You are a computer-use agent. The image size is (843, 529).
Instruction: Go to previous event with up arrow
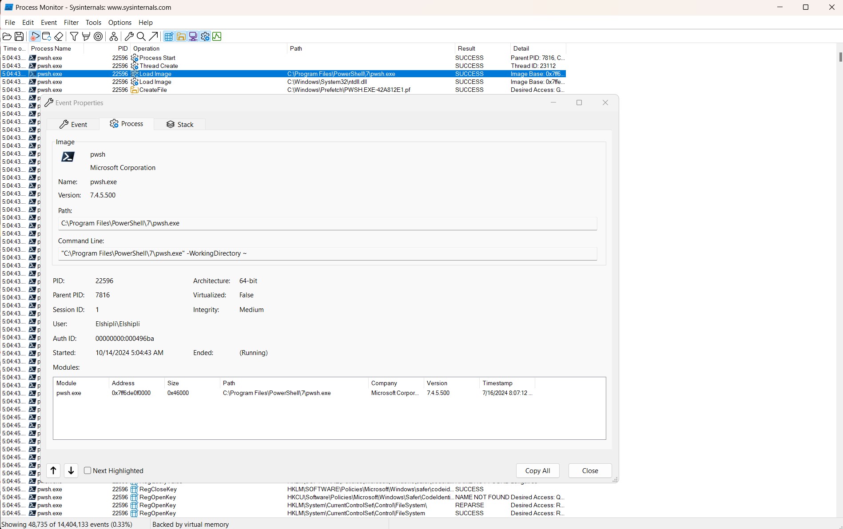pos(53,470)
